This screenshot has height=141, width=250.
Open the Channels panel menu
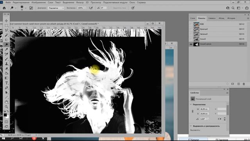click(248, 18)
